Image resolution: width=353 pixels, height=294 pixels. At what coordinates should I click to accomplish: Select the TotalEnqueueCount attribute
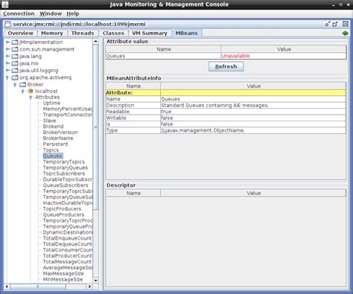pyautogui.click(x=67, y=238)
